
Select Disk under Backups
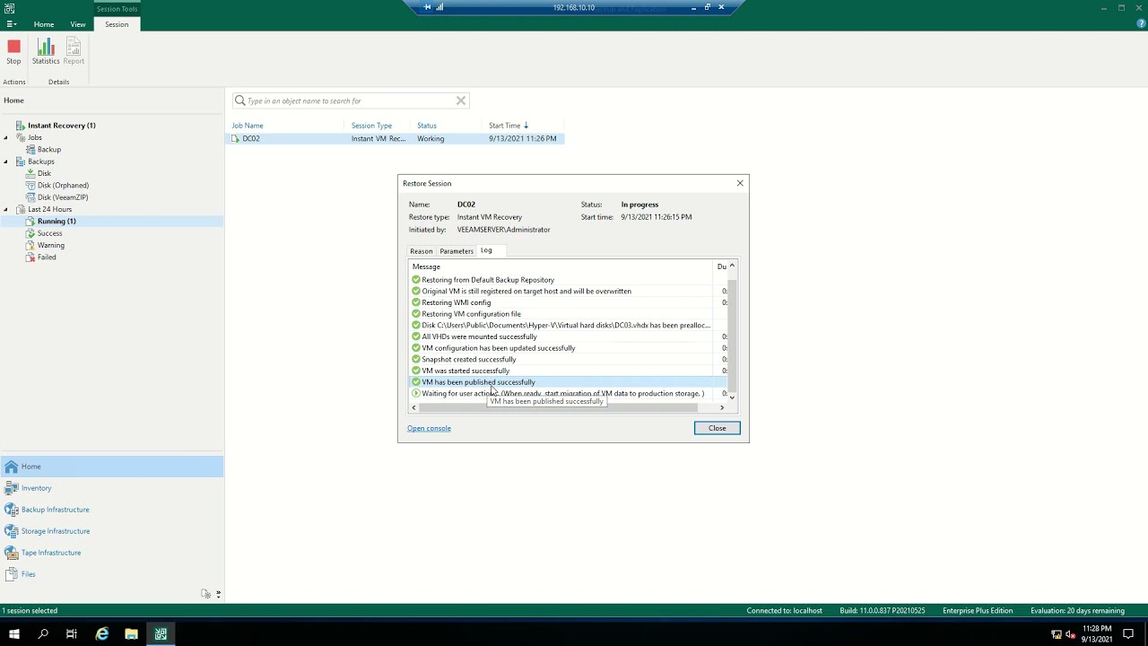(x=44, y=173)
